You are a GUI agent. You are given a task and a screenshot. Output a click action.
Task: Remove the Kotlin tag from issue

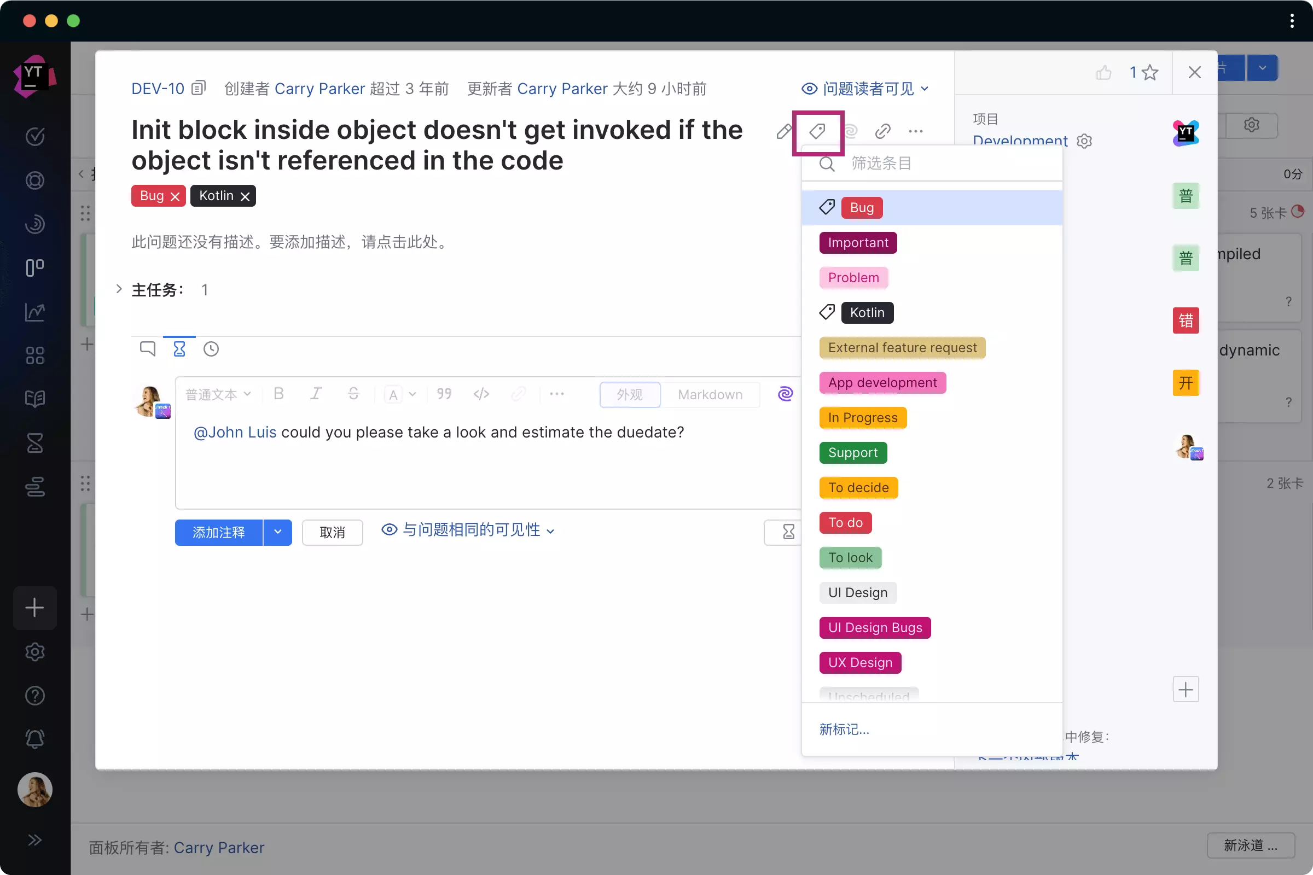245,196
